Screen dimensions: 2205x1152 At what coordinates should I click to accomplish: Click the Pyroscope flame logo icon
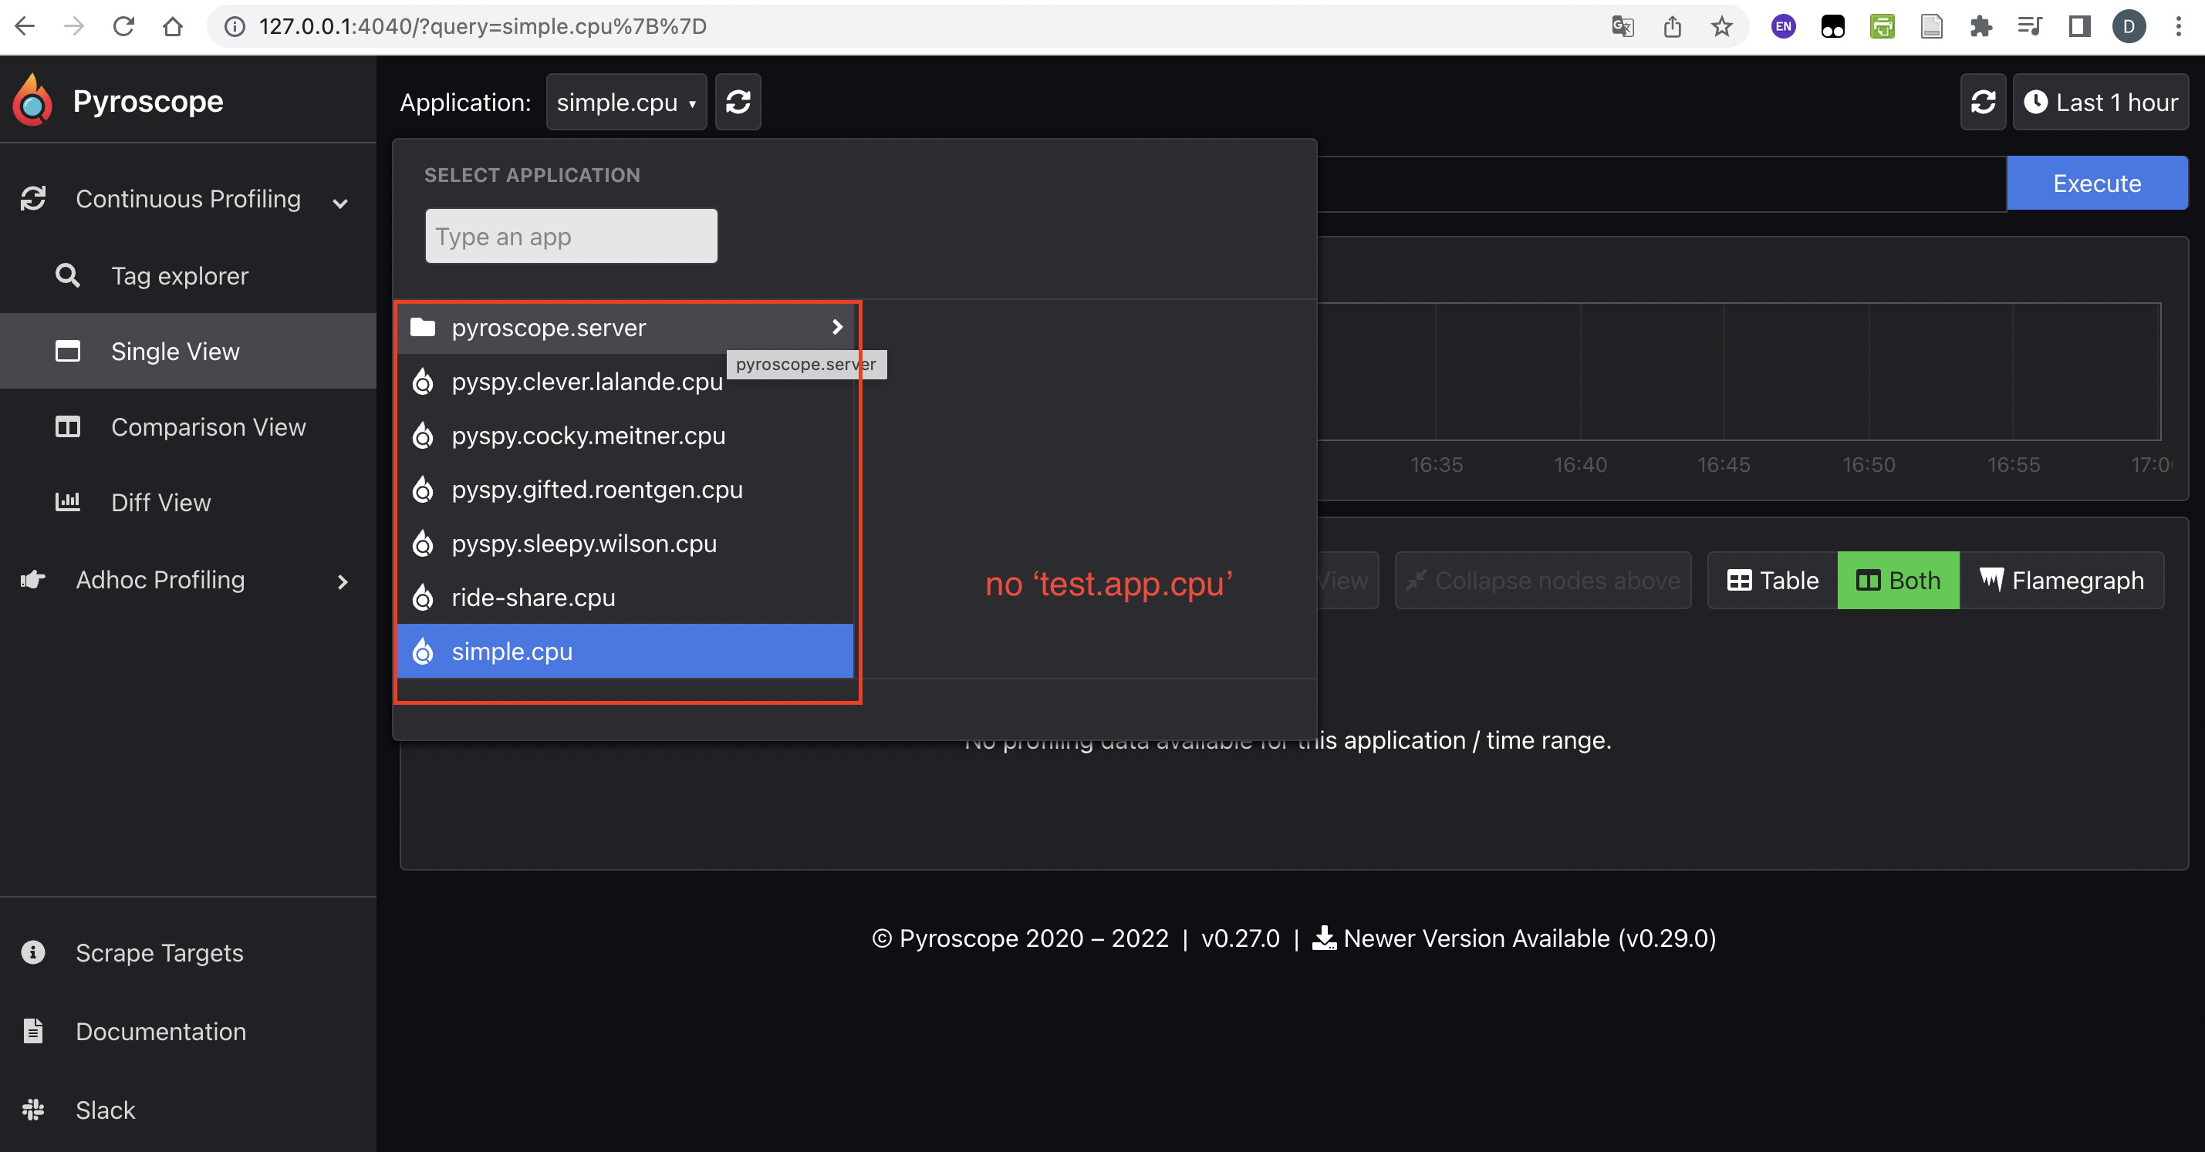click(32, 100)
